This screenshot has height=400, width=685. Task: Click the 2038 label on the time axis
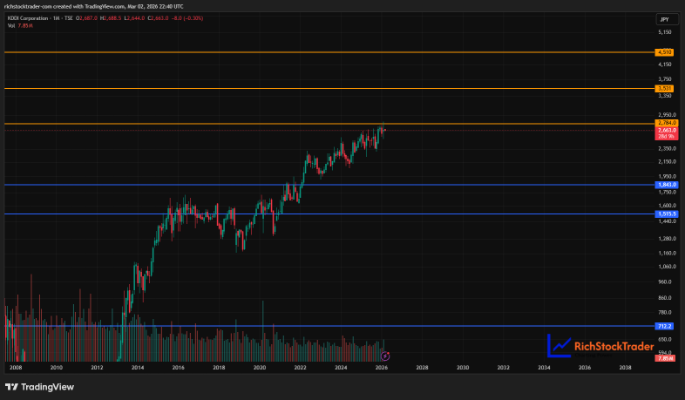(625, 368)
